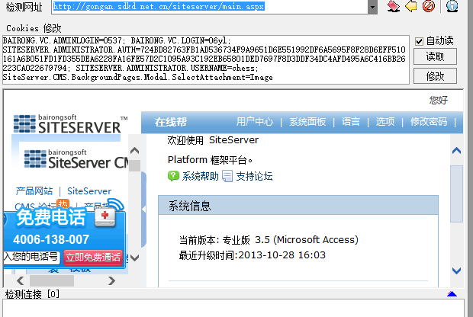Screen dimensions: 473x317
Task: Toggle the 自动读 checkbox
Action: pos(419,41)
